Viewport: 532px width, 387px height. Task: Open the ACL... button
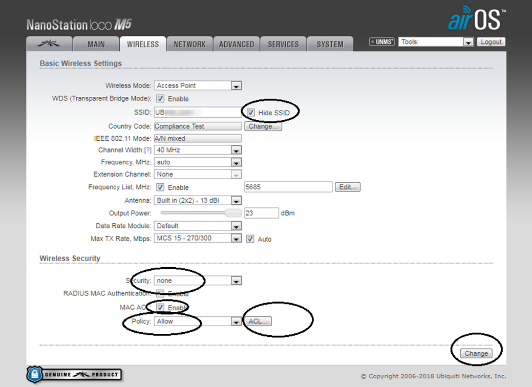[x=258, y=321]
